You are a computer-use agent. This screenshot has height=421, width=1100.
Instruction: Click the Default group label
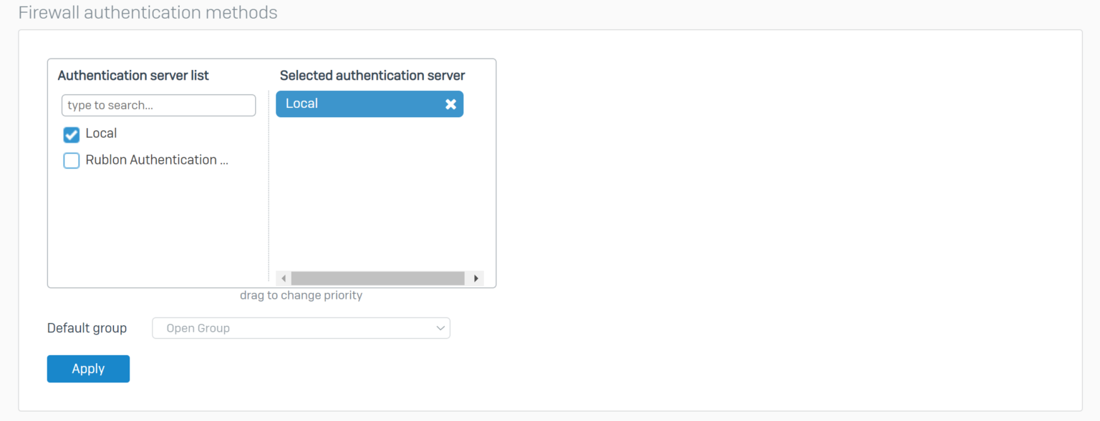click(x=87, y=328)
